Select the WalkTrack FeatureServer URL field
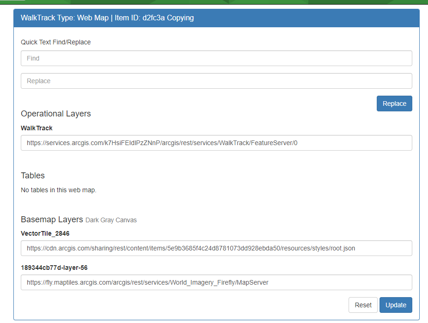Image resolution: width=428 pixels, height=323 pixels. 216,143
